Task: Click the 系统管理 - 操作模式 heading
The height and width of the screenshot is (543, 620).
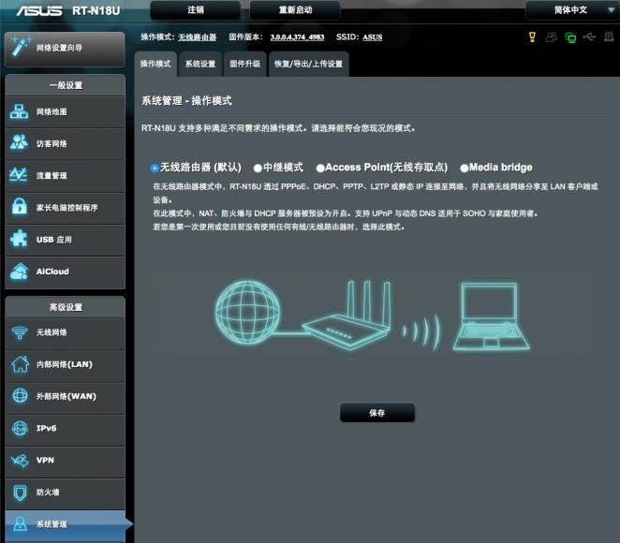Action: pos(186,101)
